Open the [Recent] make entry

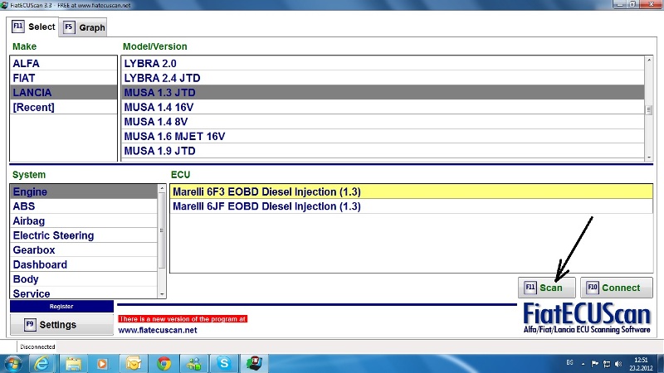click(64, 107)
